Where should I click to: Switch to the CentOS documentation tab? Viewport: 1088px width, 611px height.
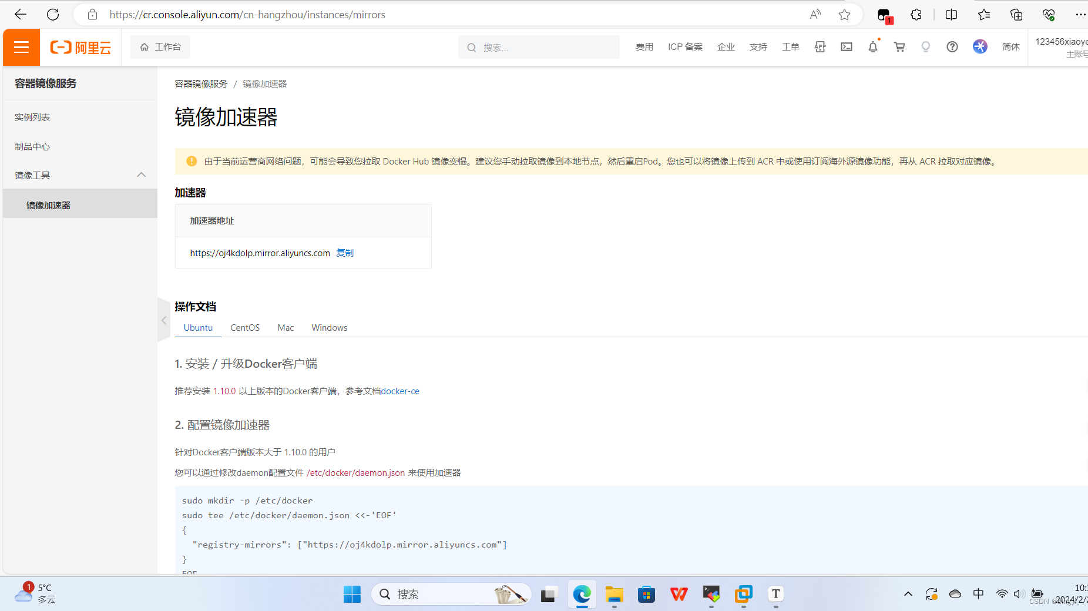pyautogui.click(x=245, y=328)
